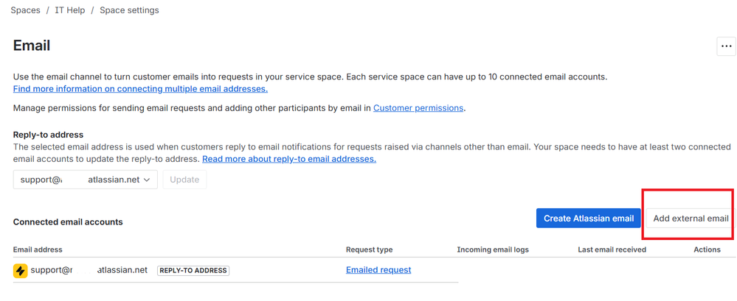Click the Actions column header
Screen dimensions: 737x301
[x=707, y=249]
